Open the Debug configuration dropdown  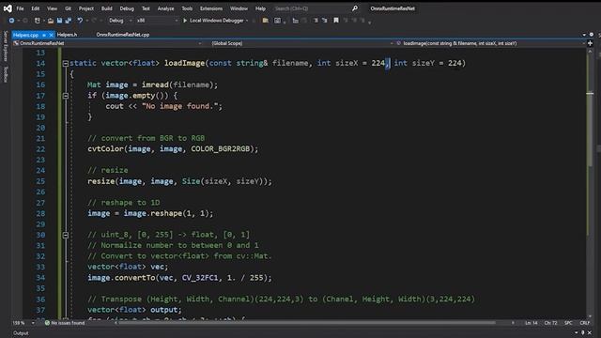[120, 21]
